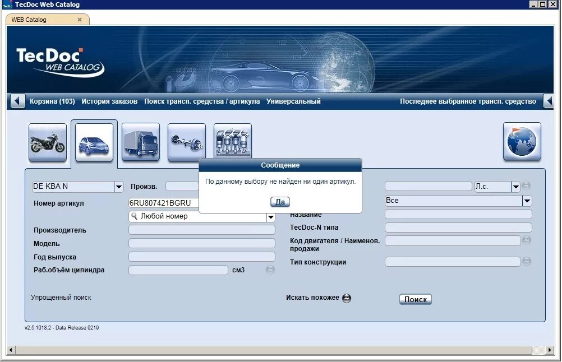Click the magnifier icon in Любой номер box
Viewport: 562px width, 362px height.
tap(135, 216)
